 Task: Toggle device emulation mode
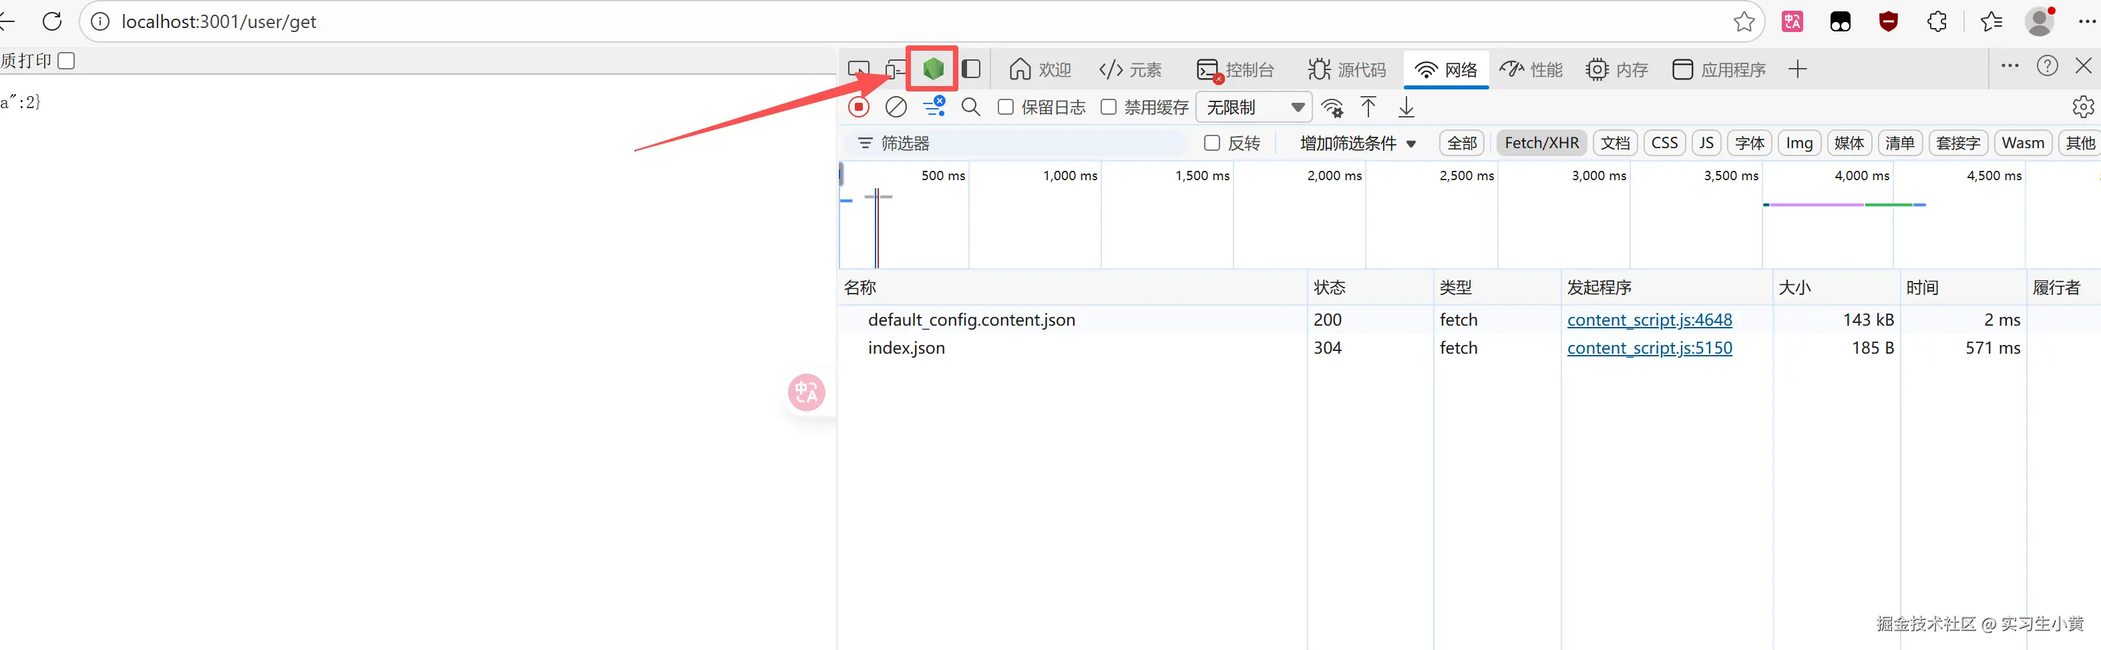click(x=895, y=69)
